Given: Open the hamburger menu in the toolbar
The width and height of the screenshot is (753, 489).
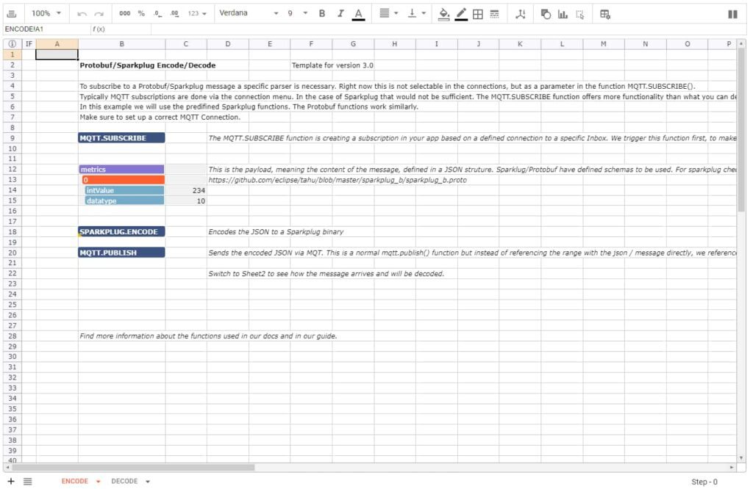Looking at the screenshot, I should 12,13.
